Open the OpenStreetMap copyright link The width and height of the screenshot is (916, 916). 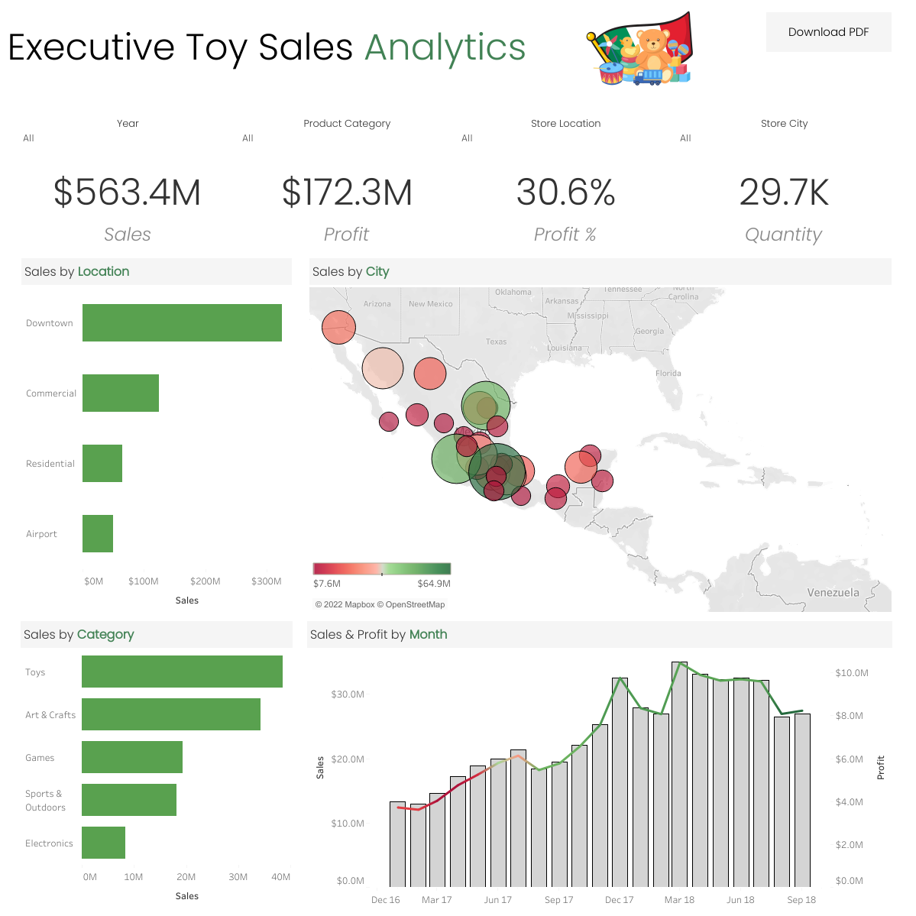click(x=413, y=604)
